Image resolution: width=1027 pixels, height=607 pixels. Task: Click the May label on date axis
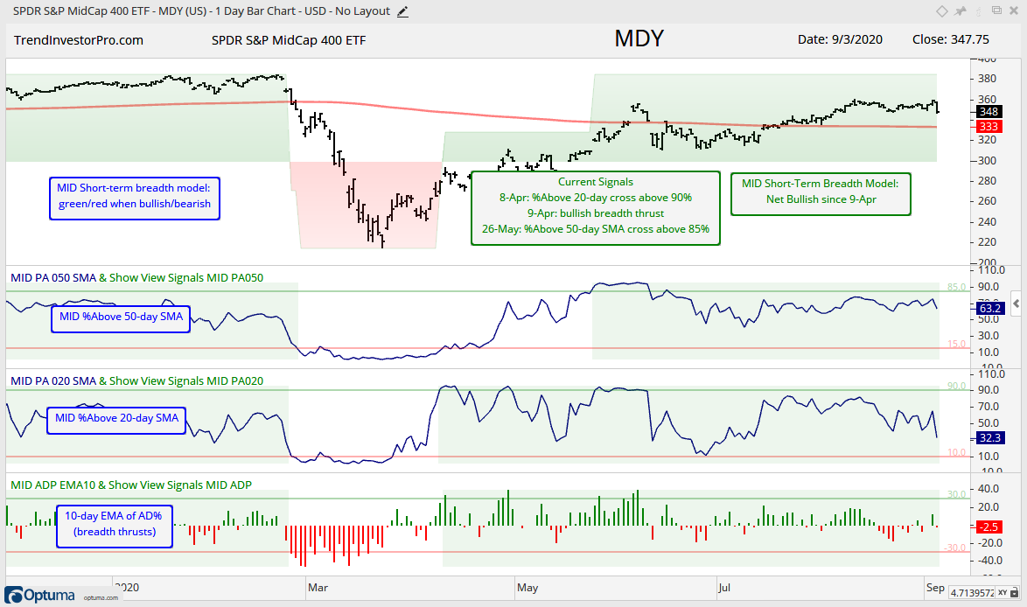pyautogui.click(x=527, y=588)
